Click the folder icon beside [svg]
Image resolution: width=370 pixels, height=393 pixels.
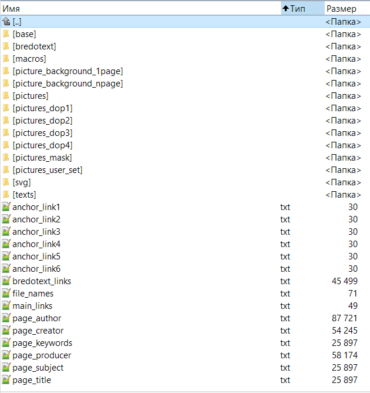(x=6, y=182)
